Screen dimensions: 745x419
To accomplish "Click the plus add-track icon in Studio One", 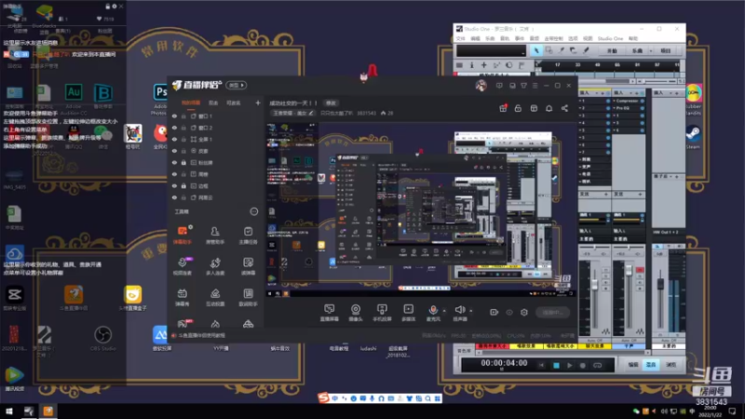I will coord(483,65).
